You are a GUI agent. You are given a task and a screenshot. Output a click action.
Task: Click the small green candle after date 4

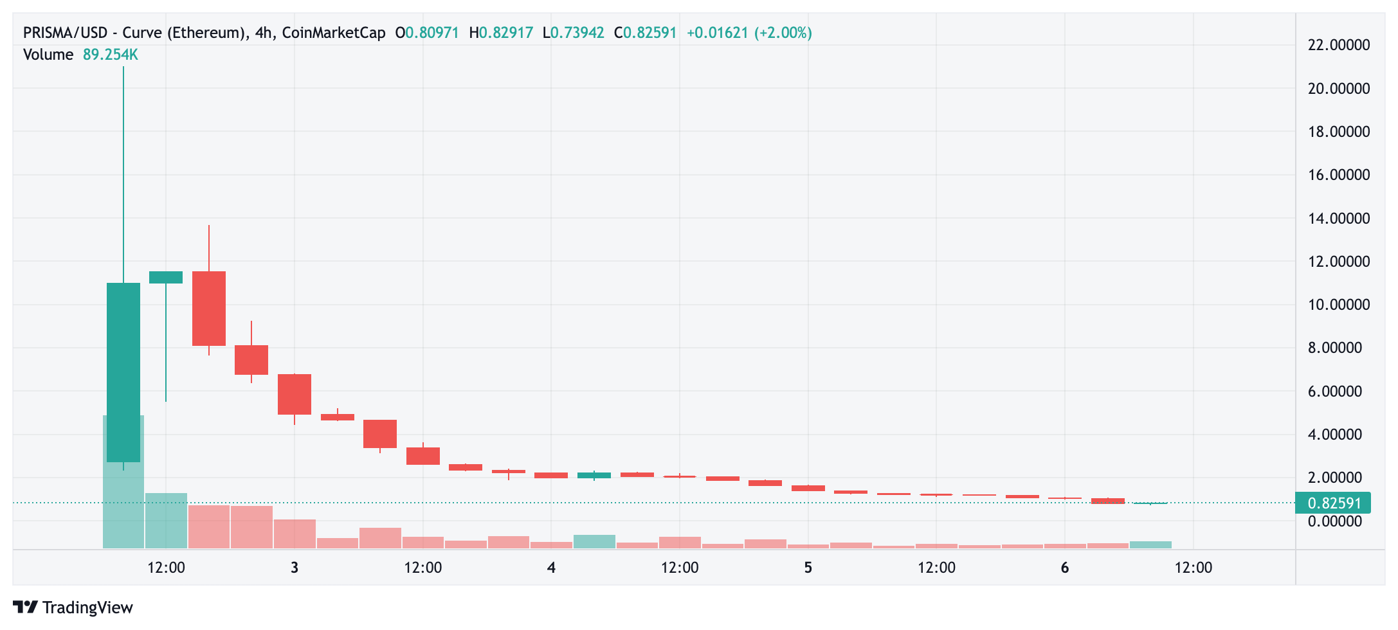point(594,475)
